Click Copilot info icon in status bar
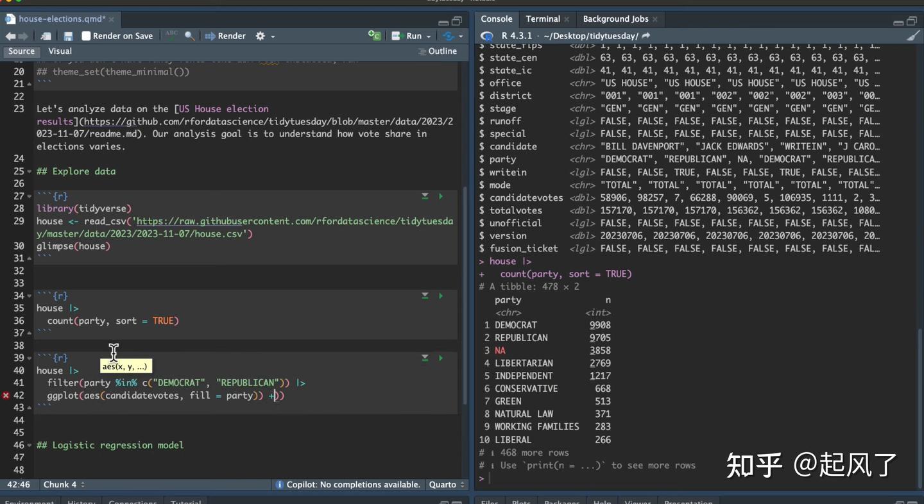924x504 pixels. coord(279,485)
